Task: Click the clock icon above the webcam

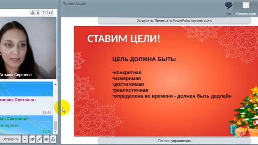Action: [x=38, y=12]
